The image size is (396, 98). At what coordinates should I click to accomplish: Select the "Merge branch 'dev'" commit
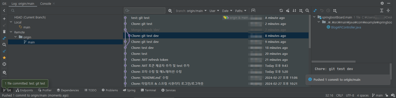point(216,30)
